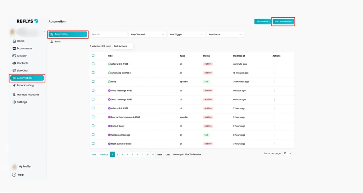Open actions menu for referral link #681
The image size is (363, 193).
274,108
